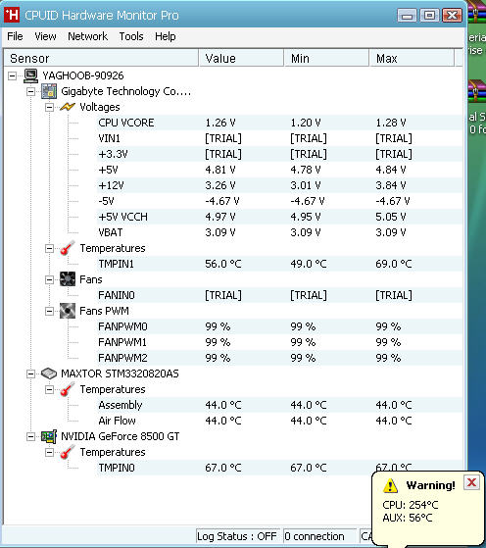The image size is (486, 548).
Task: Click the Voltages lightning bolt icon
Action: [x=68, y=107]
